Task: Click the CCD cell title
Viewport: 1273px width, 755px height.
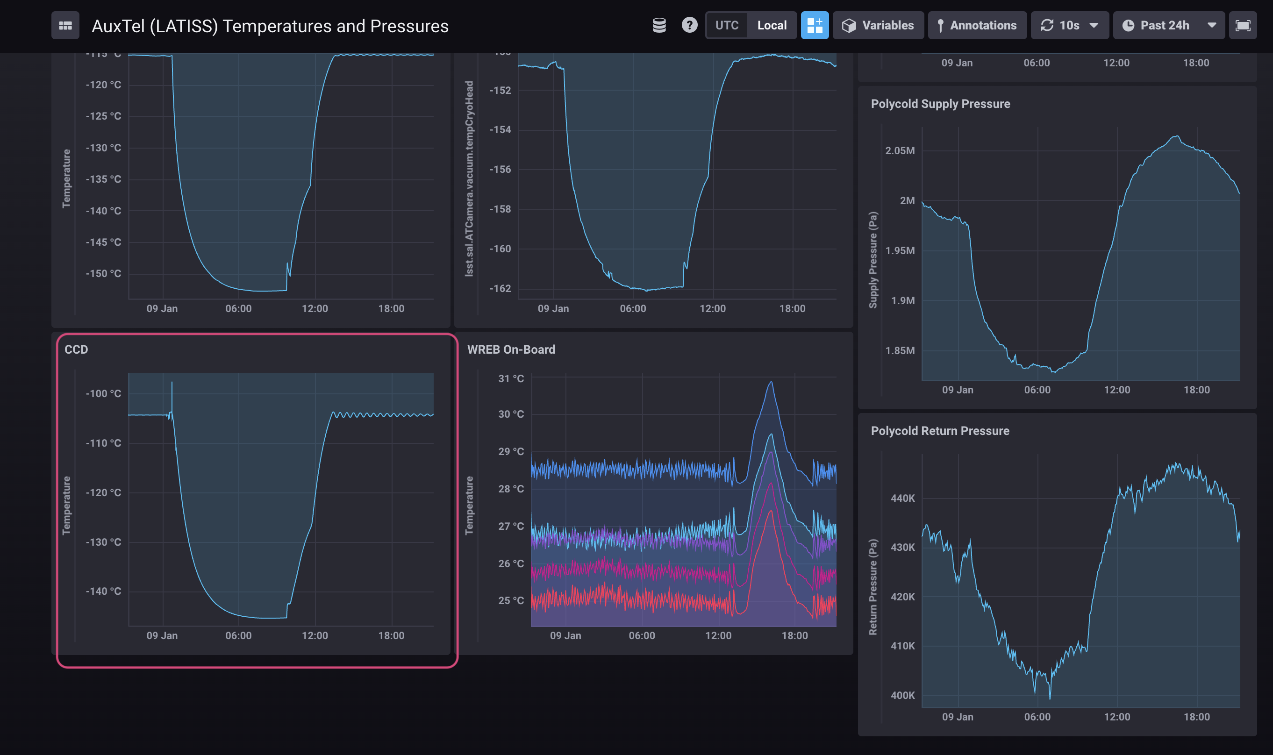Action: [x=76, y=349]
